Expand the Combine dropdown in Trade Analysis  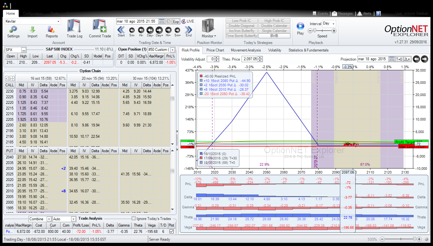coord(49,219)
